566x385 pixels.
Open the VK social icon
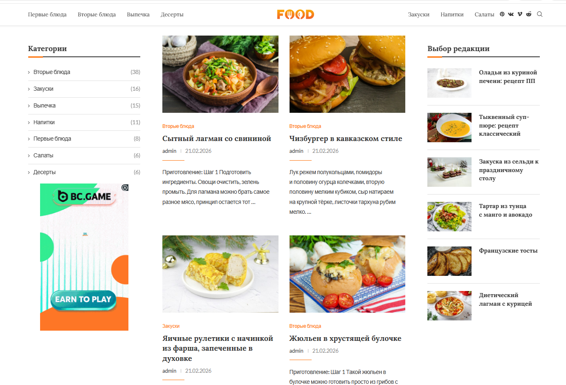[511, 14]
